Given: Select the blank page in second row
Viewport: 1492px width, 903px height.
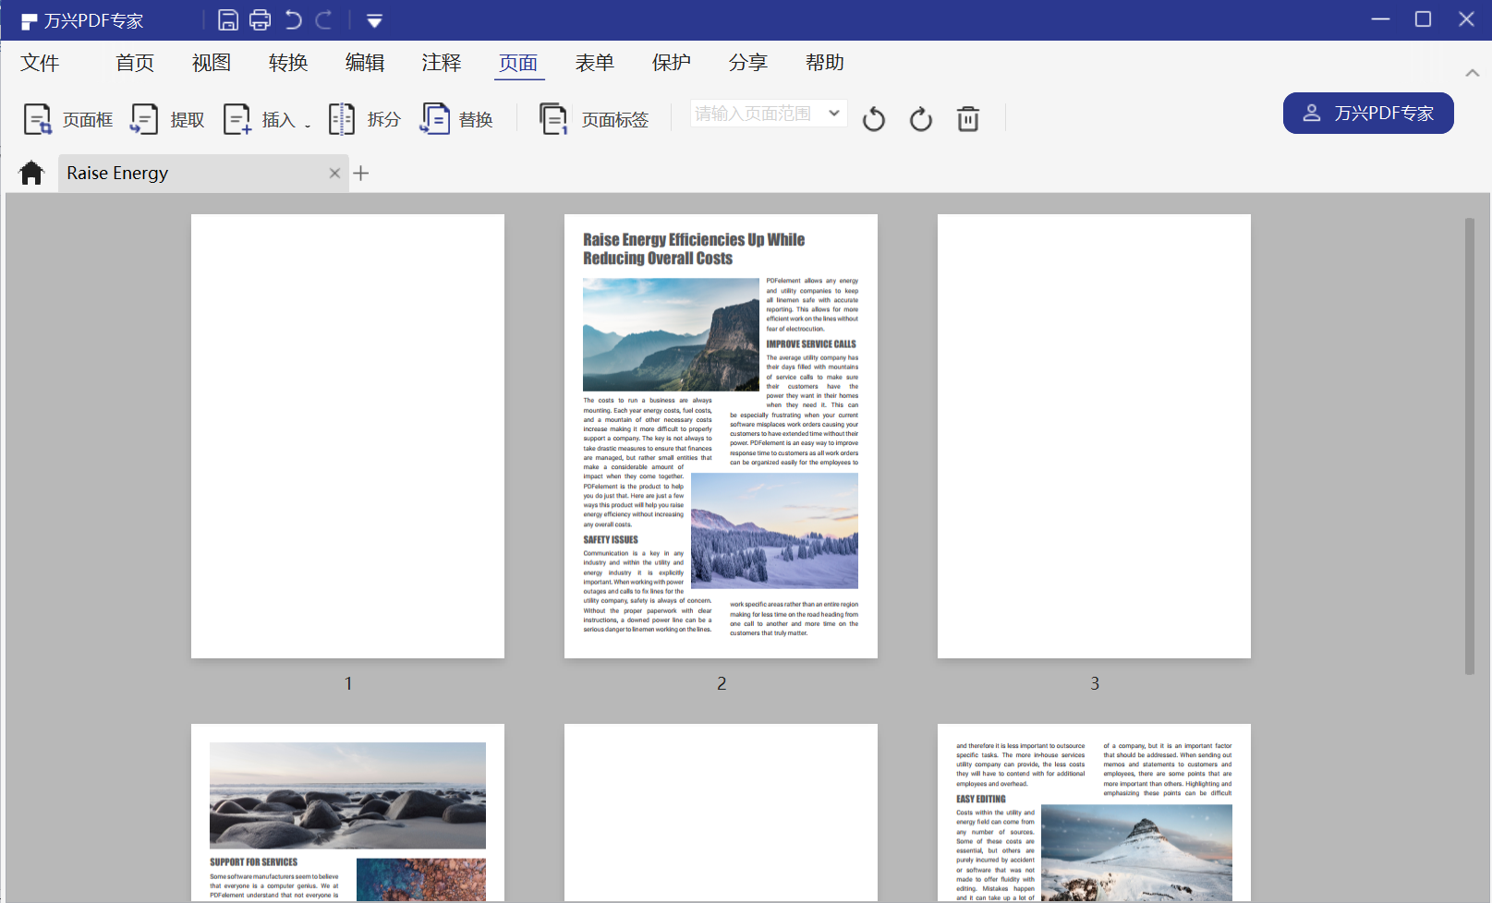Looking at the screenshot, I should pos(721,813).
